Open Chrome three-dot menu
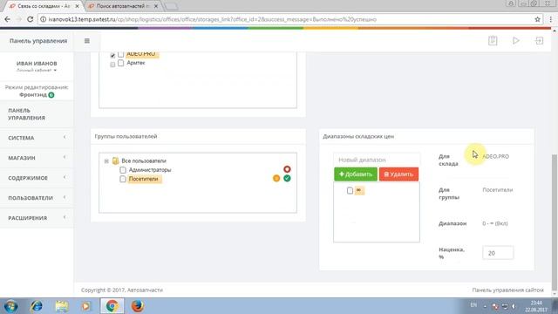Viewport: 558px width, 314px height. [x=550, y=19]
